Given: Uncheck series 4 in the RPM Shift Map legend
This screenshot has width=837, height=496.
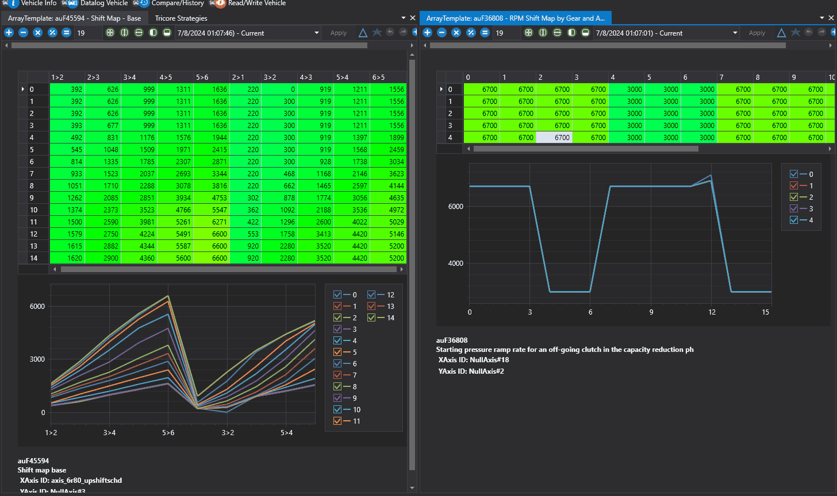Looking at the screenshot, I should point(794,220).
